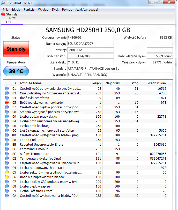Select row Reported Uncorrectable Errors
Viewport: 178px width, 210px height.
(x=86, y=144)
